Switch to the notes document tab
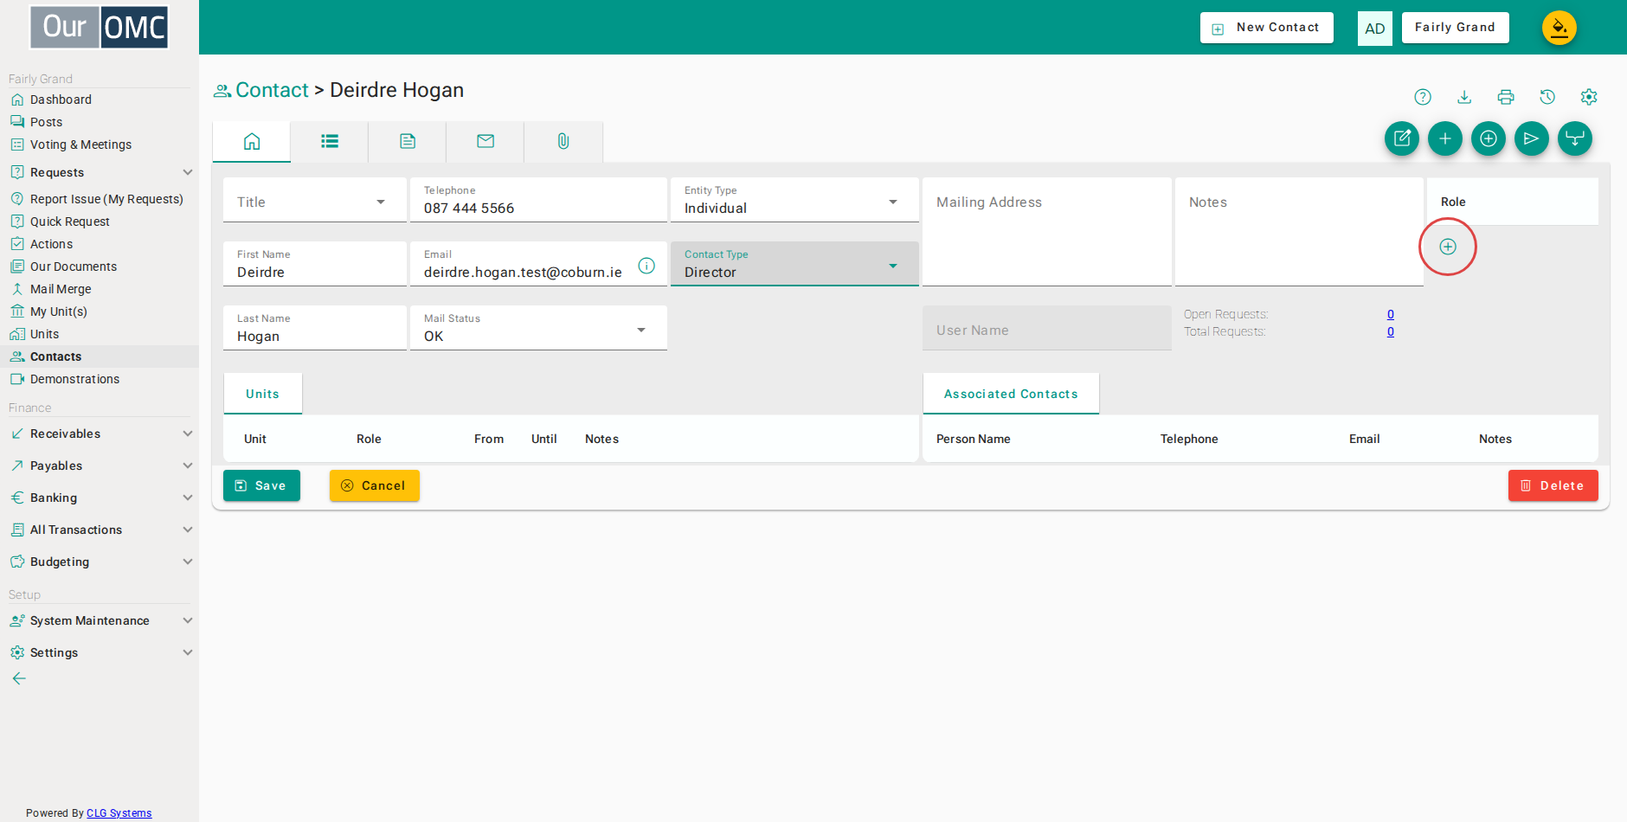Image resolution: width=1627 pixels, height=822 pixels. coord(408,141)
